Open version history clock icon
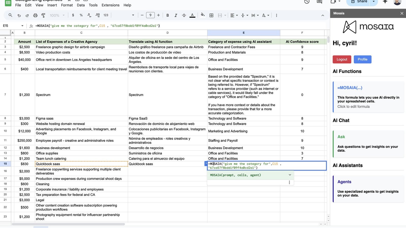This screenshot has width=406, height=228. pyautogui.click(x=307, y=2)
